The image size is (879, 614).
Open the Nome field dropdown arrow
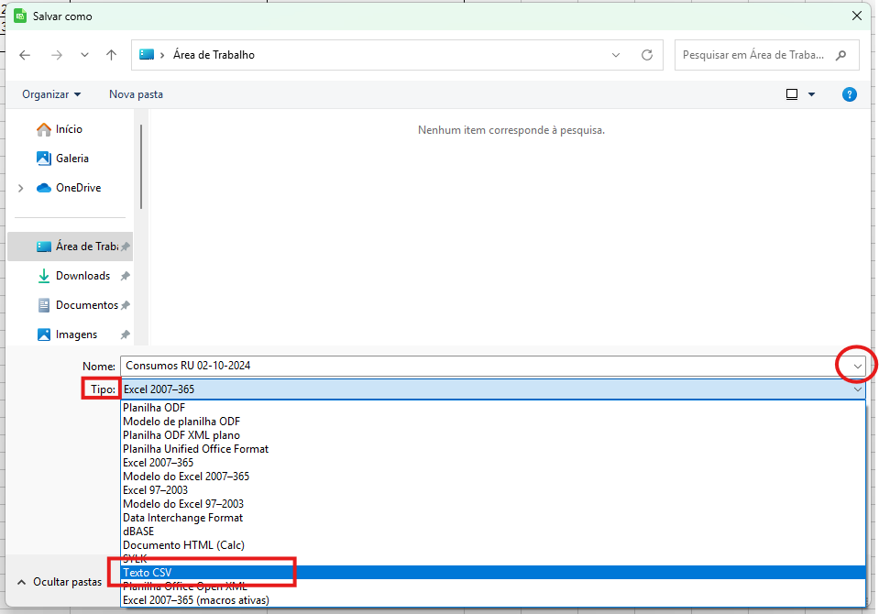pos(857,367)
